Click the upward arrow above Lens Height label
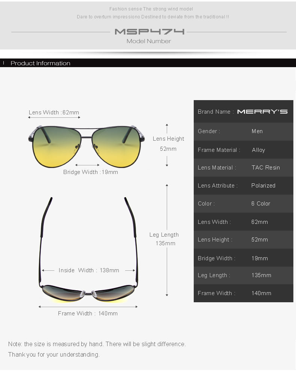296x372 pixels. 167,128
